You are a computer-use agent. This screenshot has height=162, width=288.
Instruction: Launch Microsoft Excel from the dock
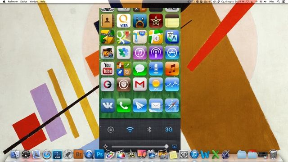point(216,154)
